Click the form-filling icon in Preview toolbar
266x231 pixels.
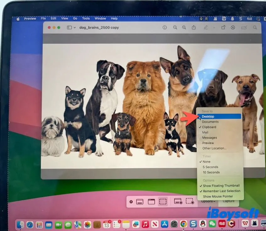coord(244,28)
